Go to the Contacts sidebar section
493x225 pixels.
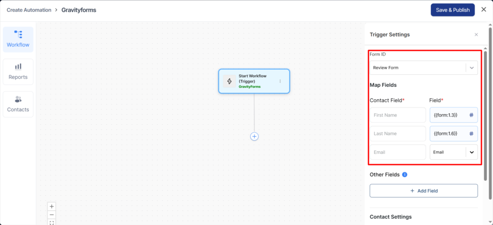[x=18, y=104]
